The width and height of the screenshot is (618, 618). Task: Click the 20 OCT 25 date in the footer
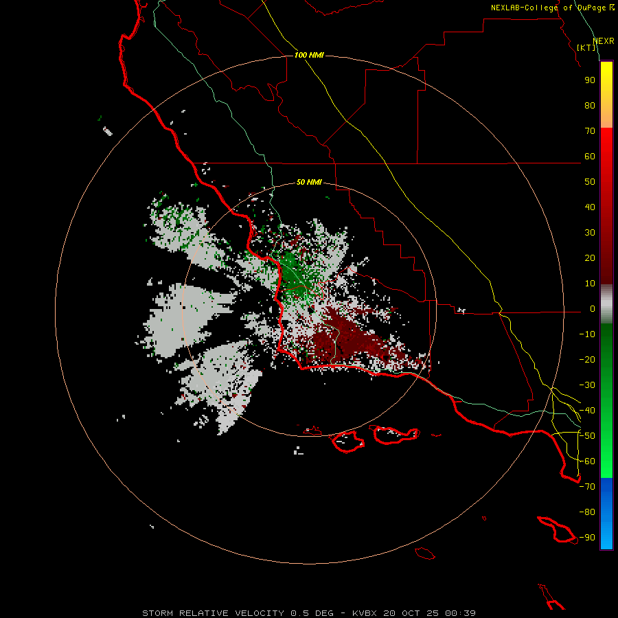click(411, 613)
